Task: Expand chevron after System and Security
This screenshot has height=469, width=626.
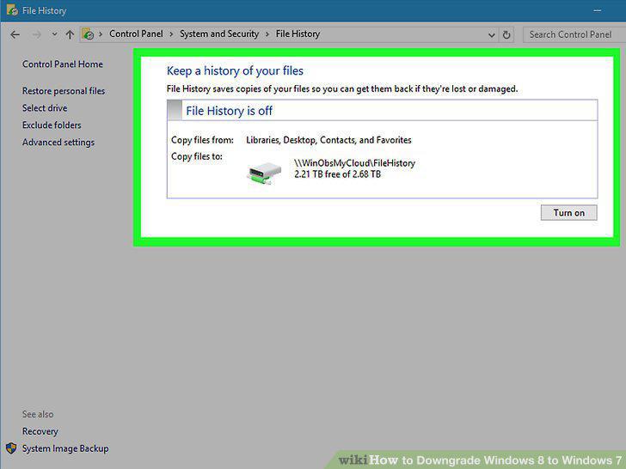Action: click(267, 34)
